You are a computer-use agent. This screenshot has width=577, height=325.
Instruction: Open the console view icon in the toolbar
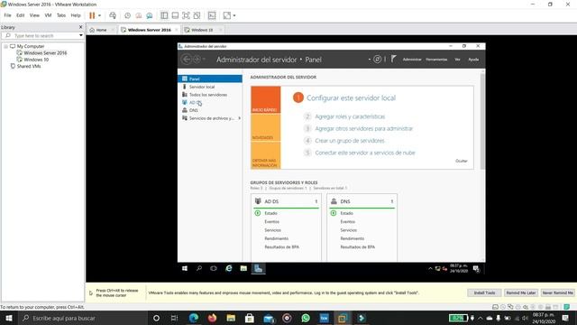212,15
